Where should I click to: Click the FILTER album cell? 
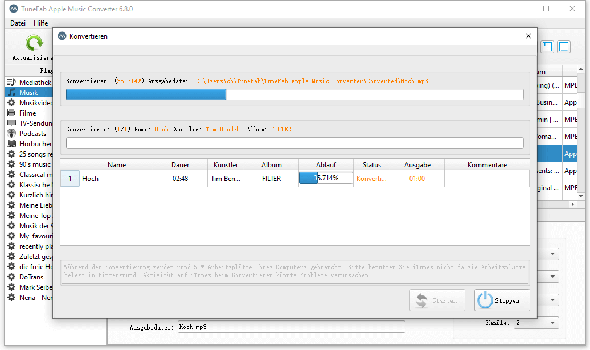tap(271, 179)
